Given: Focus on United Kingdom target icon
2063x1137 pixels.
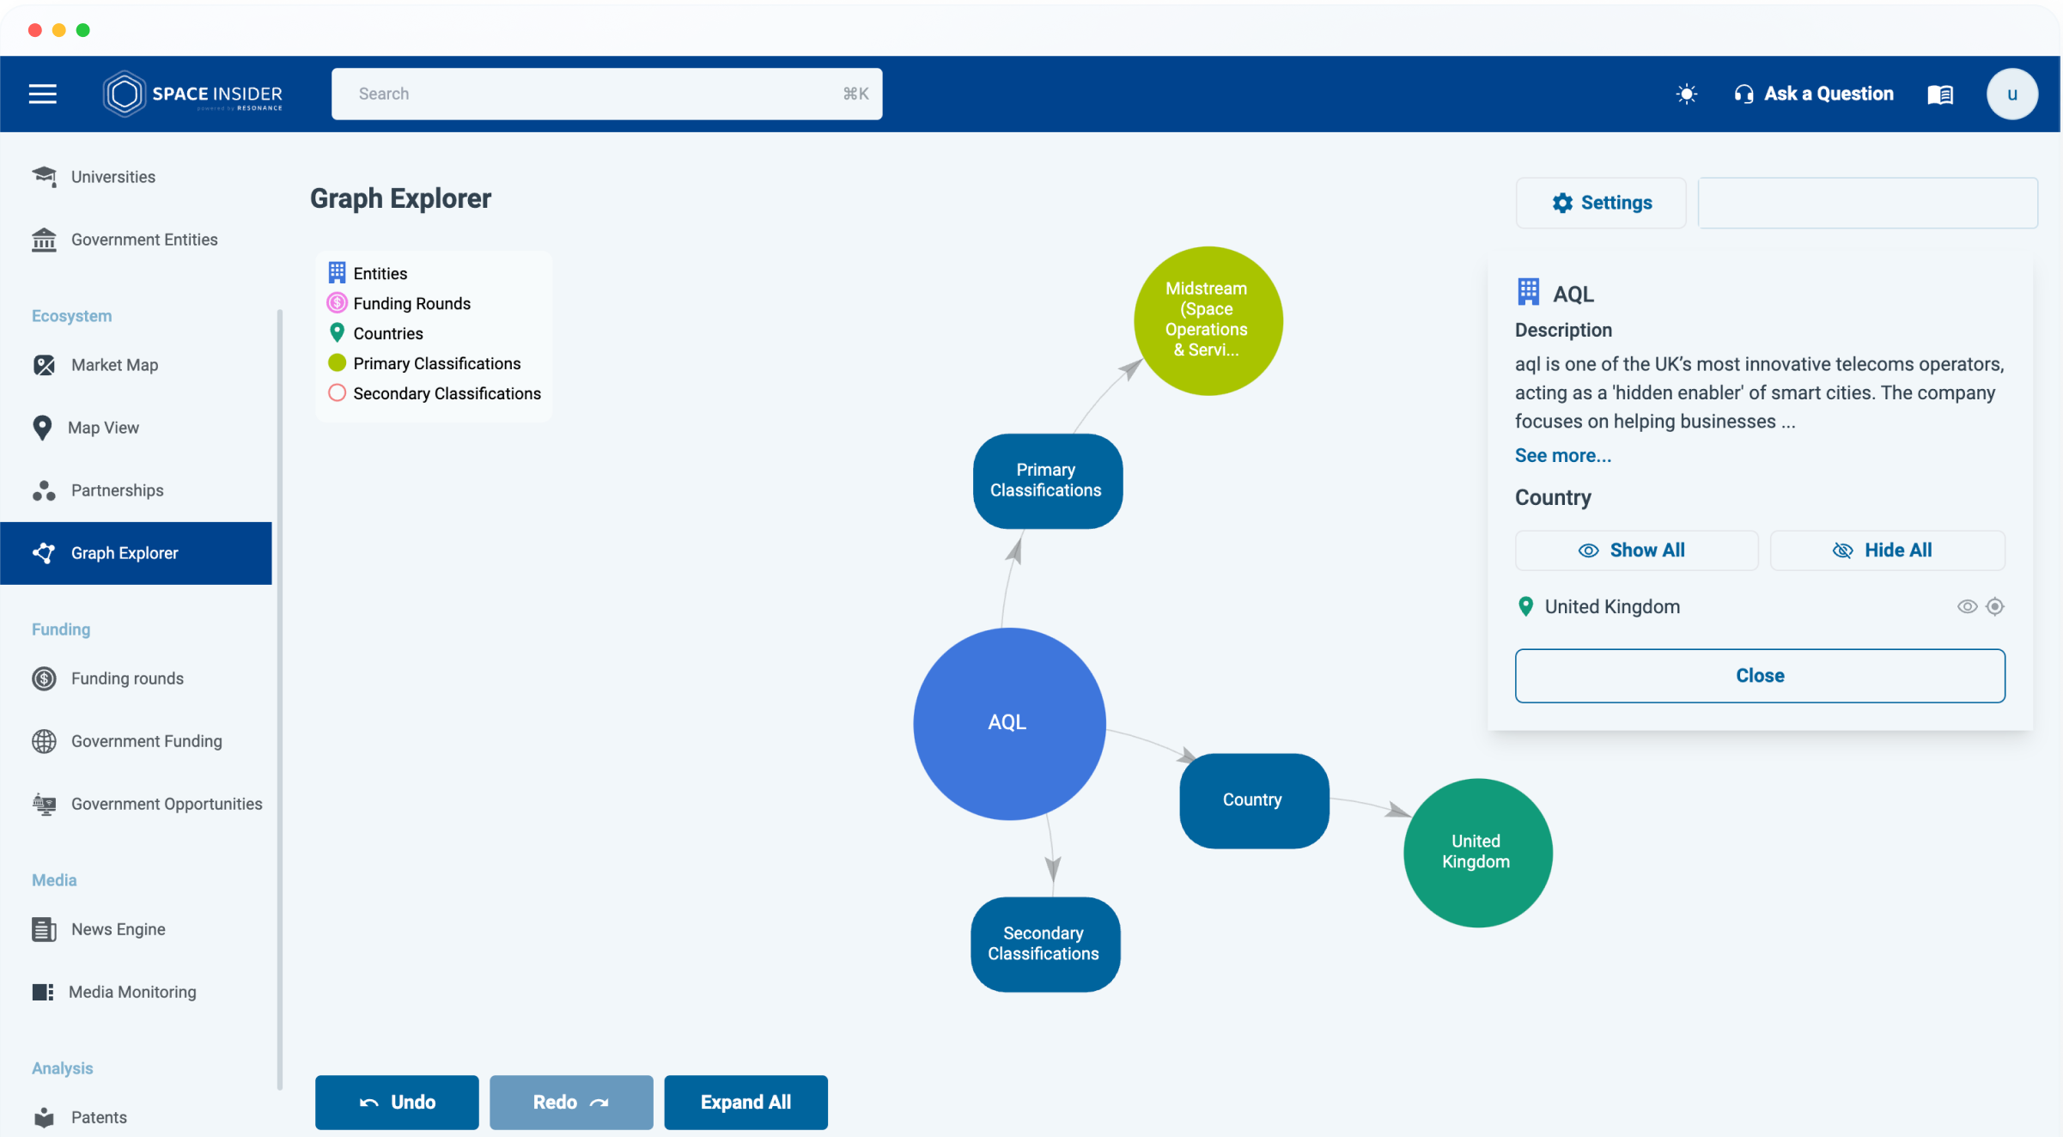Looking at the screenshot, I should [1995, 606].
